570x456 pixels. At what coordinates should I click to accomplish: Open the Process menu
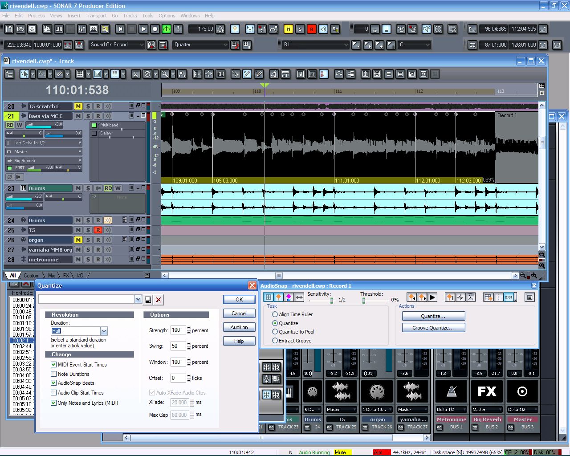(36, 16)
